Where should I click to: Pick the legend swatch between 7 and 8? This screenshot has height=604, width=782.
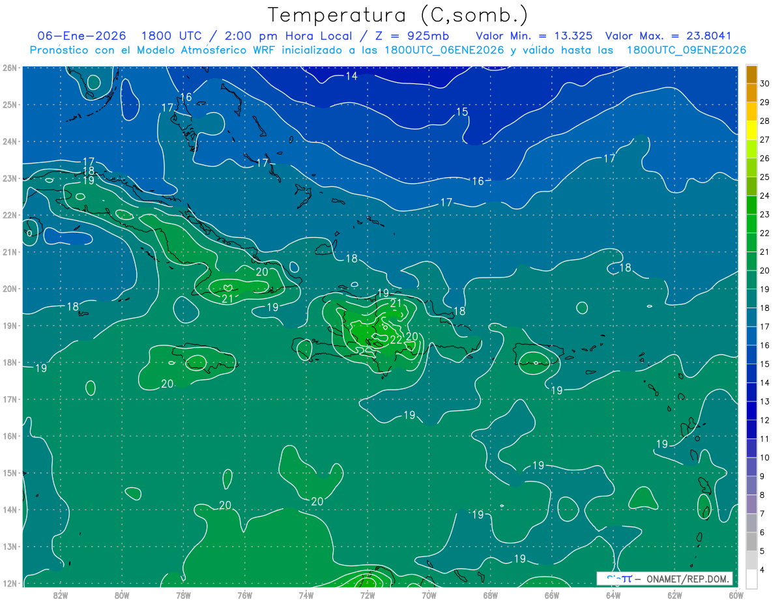click(751, 505)
